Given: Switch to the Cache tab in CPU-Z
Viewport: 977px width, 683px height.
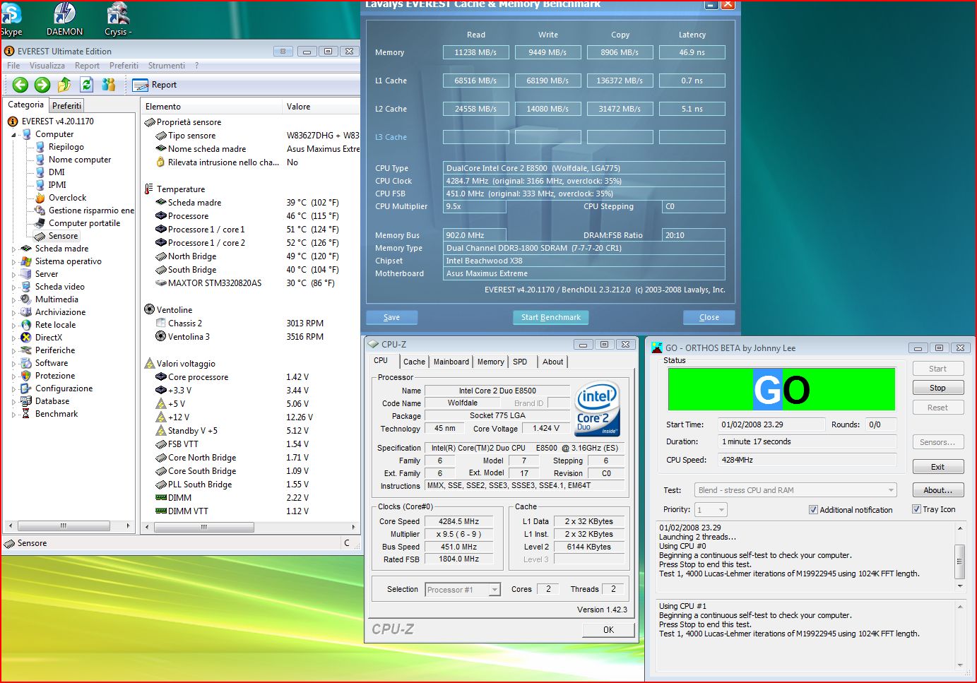Looking at the screenshot, I should click(x=414, y=362).
